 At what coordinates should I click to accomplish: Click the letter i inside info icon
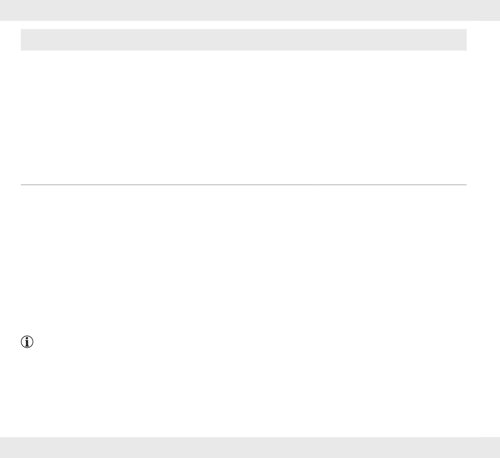pyautogui.click(x=27, y=342)
